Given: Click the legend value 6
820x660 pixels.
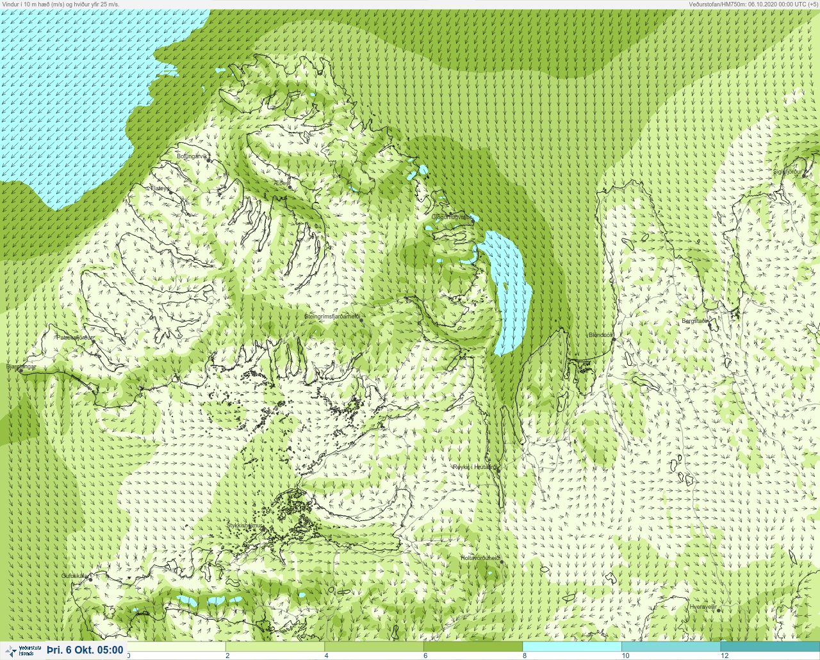Looking at the screenshot, I should tap(425, 656).
